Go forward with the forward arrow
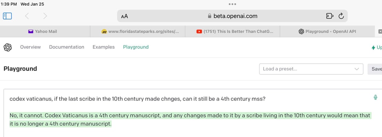This screenshot has width=382, height=137. (x=45, y=16)
